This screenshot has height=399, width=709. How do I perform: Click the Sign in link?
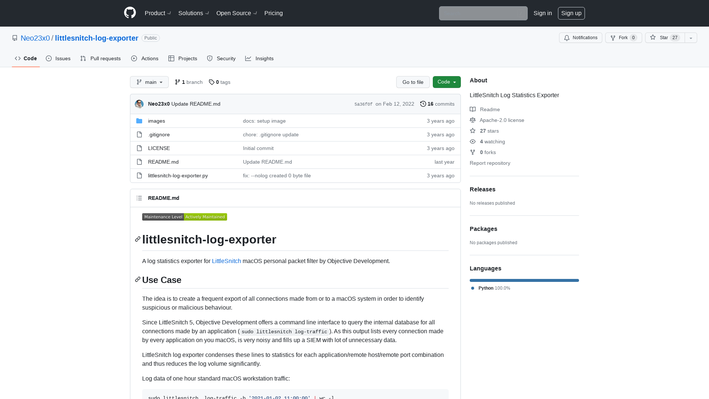[x=543, y=13]
